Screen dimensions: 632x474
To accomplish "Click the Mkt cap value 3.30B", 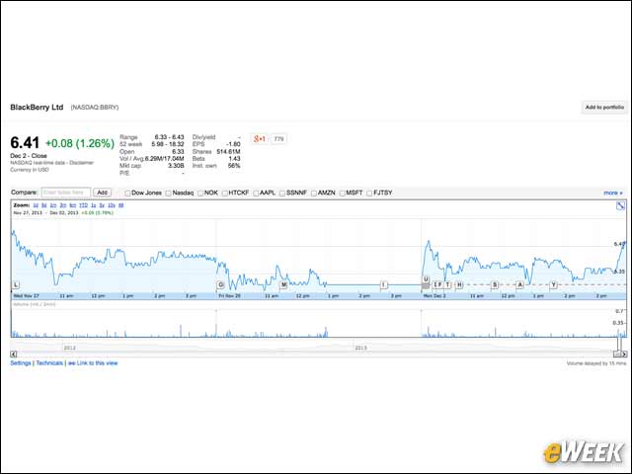I will tap(176, 166).
